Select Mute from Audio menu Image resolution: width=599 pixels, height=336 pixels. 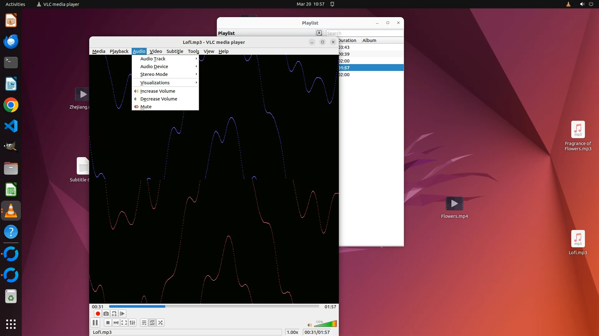pos(146,107)
